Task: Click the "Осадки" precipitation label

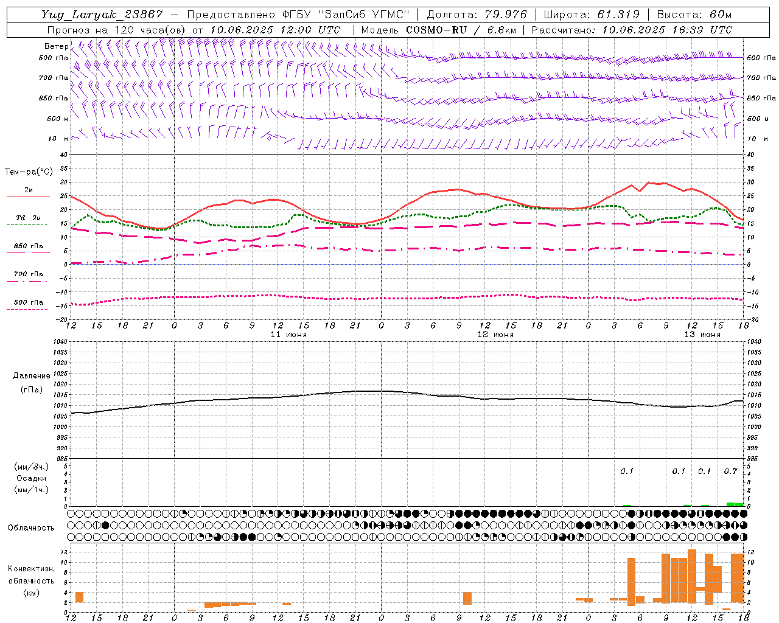Action: click(x=32, y=478)
